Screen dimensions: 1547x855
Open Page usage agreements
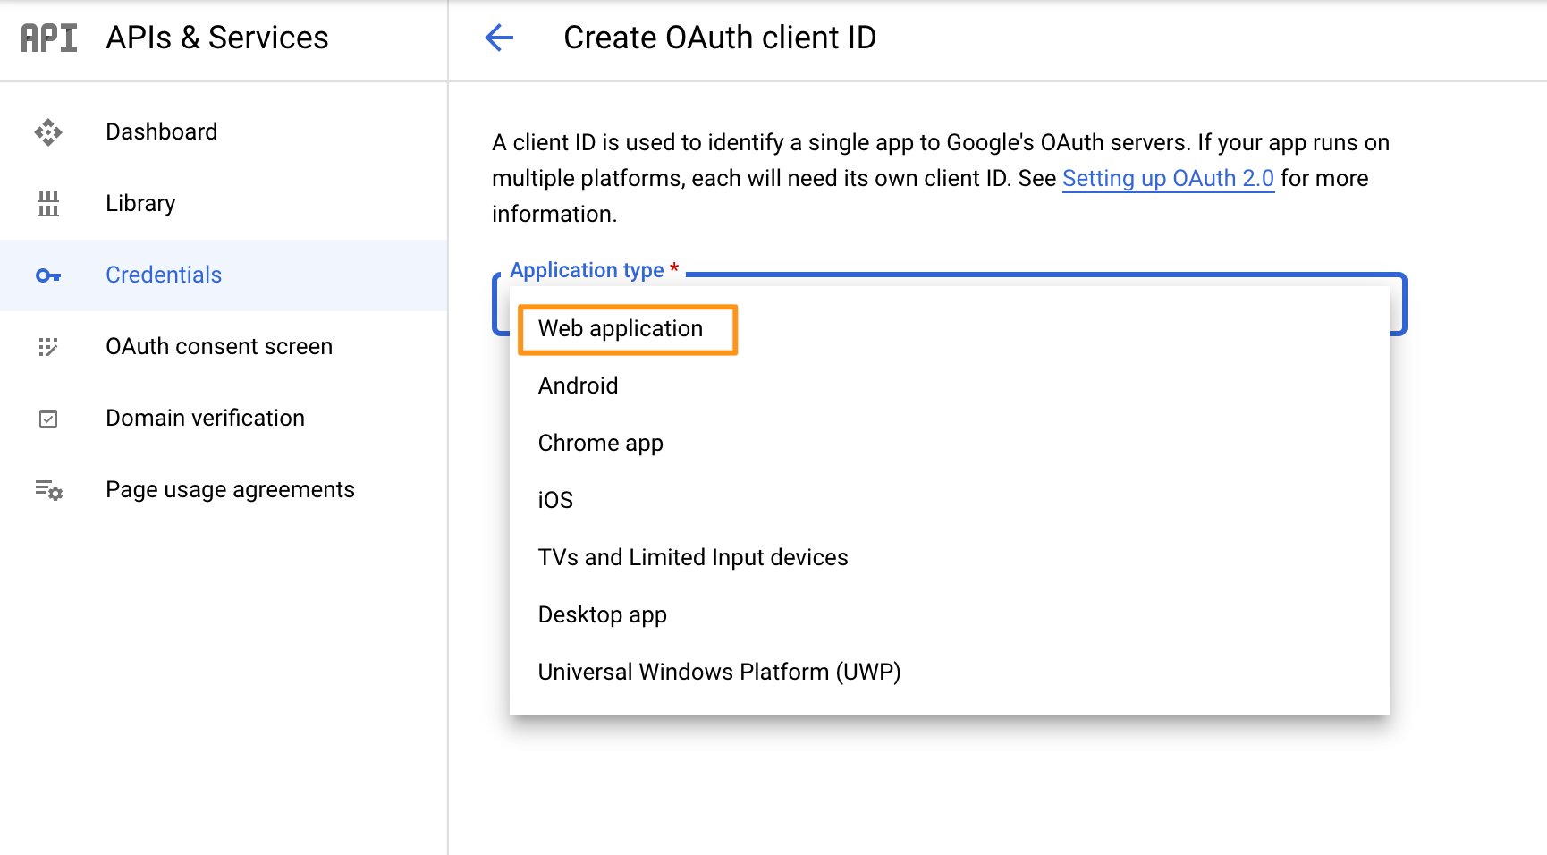click(224, 490)
